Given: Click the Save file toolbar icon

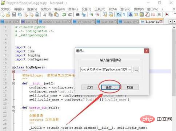Looking at the screenshot, I should point(14,15).
